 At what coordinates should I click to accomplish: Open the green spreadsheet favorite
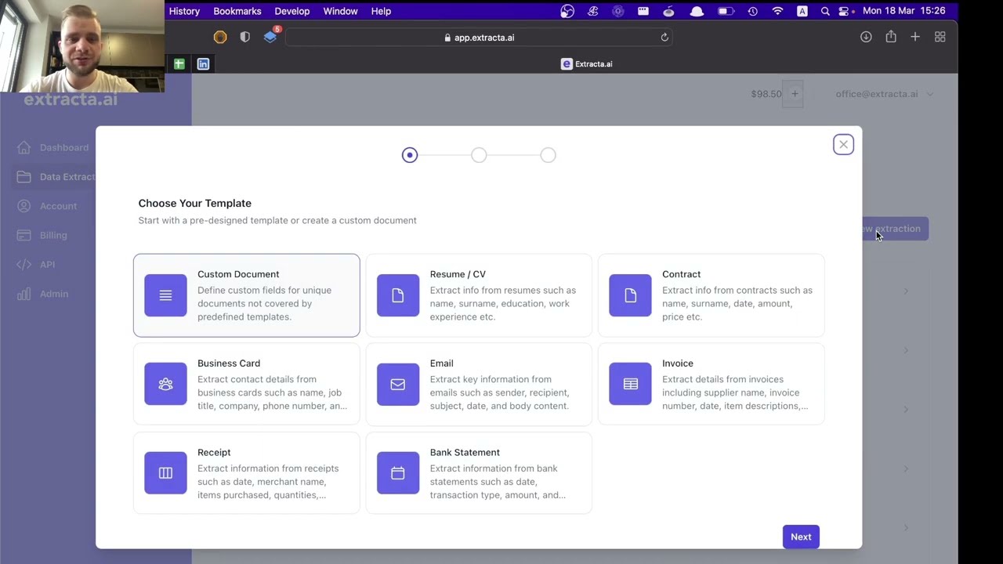point(179,64)
